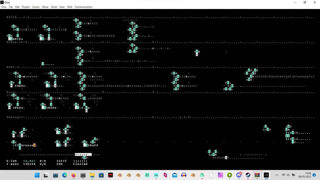Open the View menu
This screenshot has width=320, height=180.
(62, 7)
